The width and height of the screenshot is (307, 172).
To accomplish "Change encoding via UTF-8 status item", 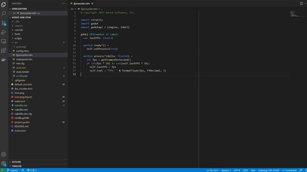I will 236,170.
